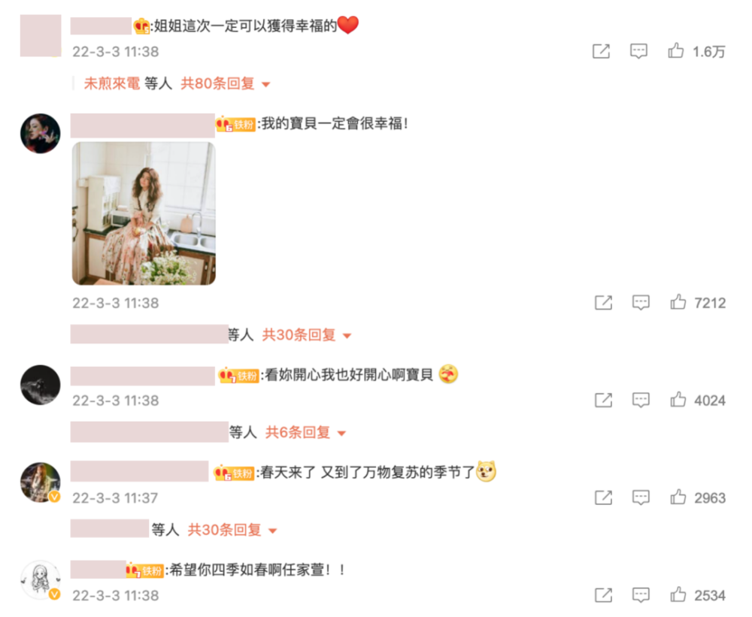Reply to the comment with 2534 likes

641,595
